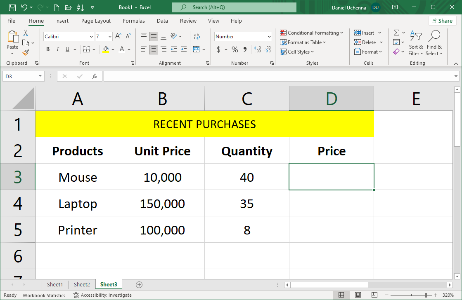Screen dimensions: 462x300
Task: Apply the Comma Style format
Action: pos(245,49)
